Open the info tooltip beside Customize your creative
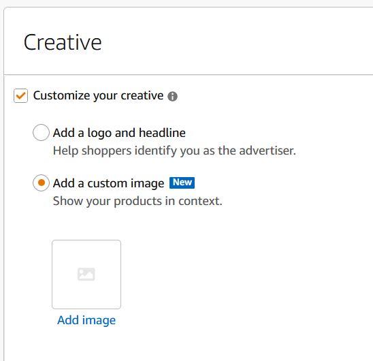This screenshot has height=361, width=373. 172,97
